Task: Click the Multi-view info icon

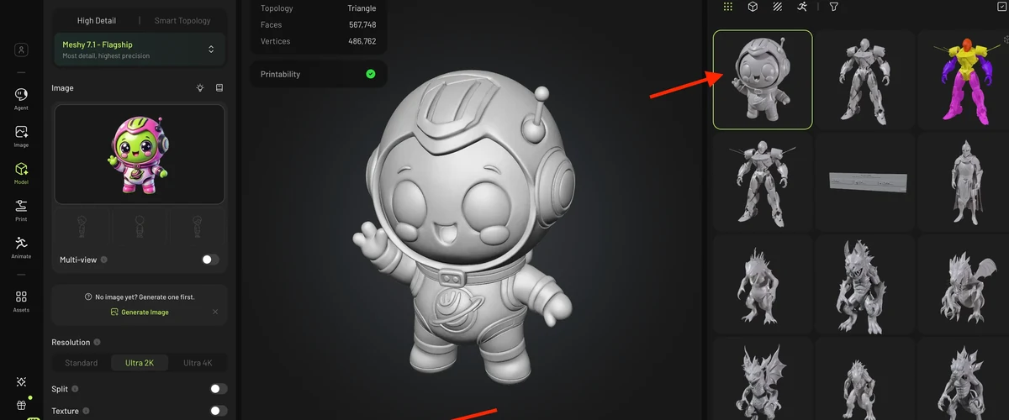Action: click(x=104, y=260)
